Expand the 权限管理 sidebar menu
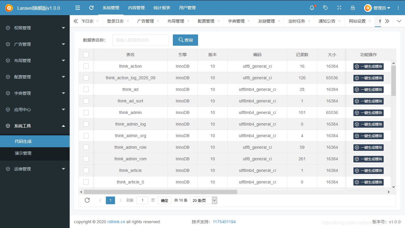The height and width of the screenshot is (228, 405). click(35, 28)
